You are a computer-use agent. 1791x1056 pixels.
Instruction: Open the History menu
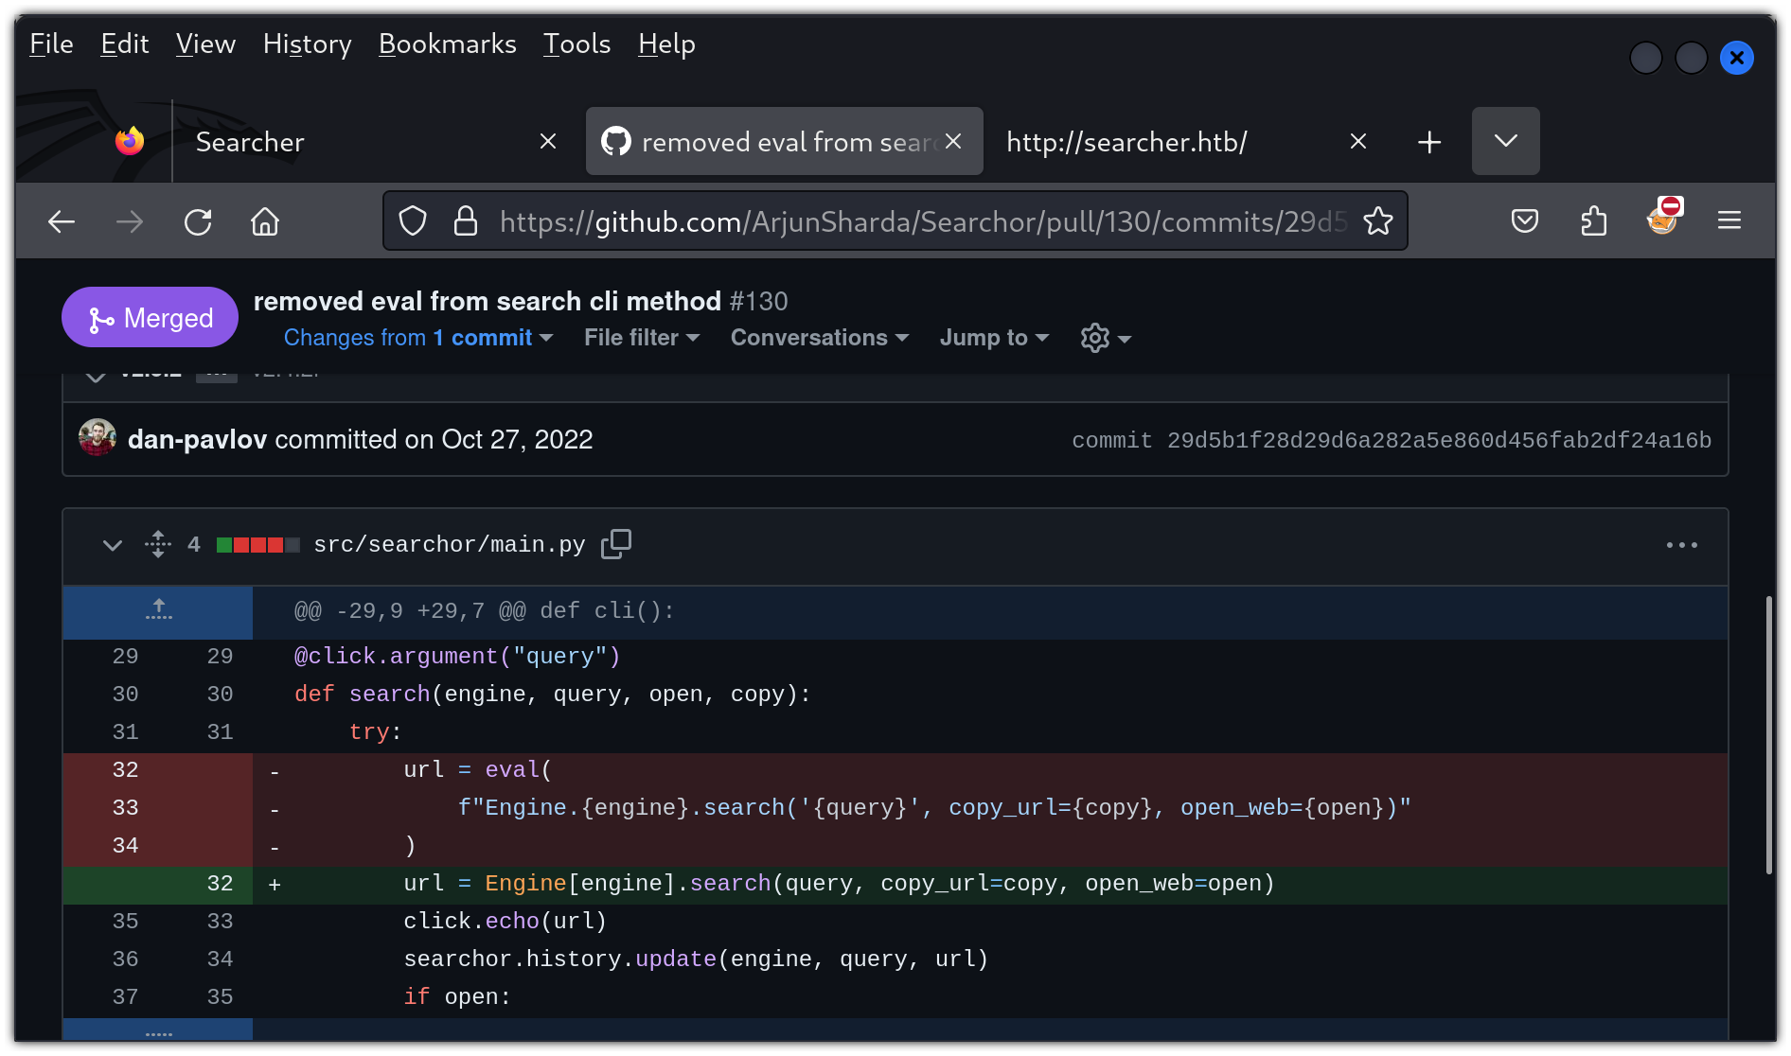307,44
